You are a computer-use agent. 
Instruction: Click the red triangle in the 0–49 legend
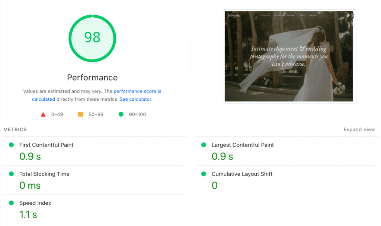pos(44,114)
